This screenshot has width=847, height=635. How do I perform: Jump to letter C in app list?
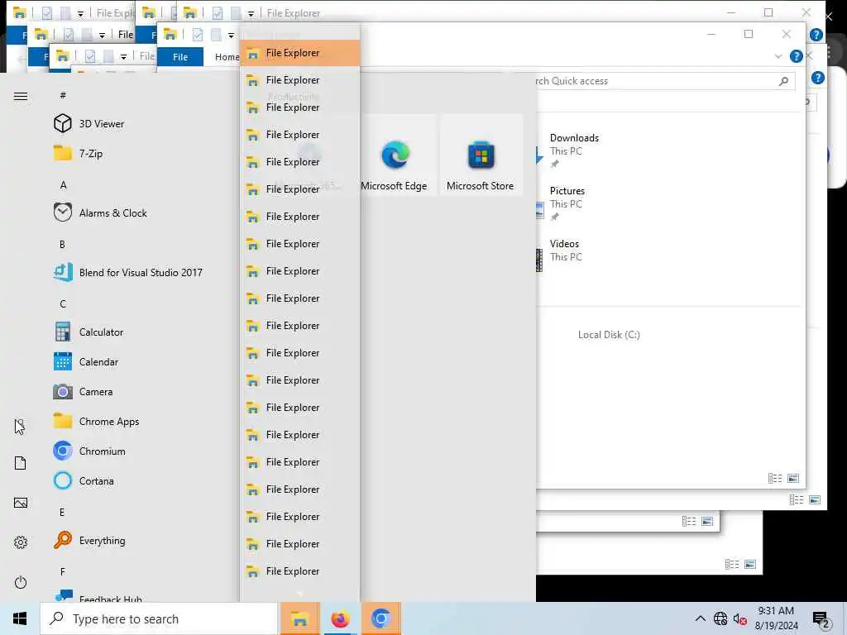pyautogui.click(x=63, y=304)
